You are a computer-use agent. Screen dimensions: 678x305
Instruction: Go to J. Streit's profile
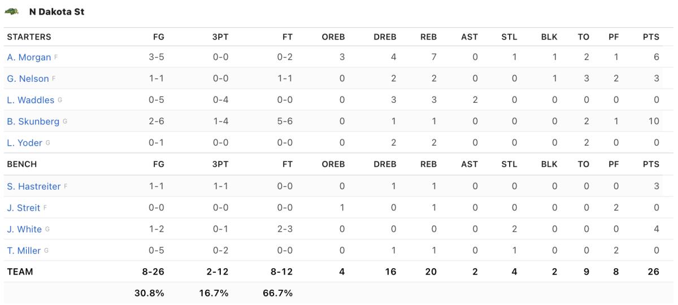(x=23, y=208)
